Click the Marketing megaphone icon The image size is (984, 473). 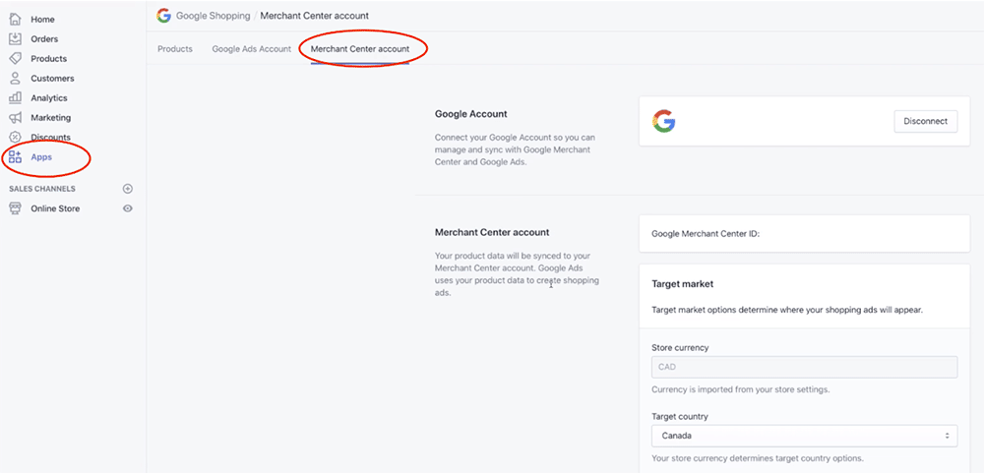pyautogui.click(x=15, y=118)
